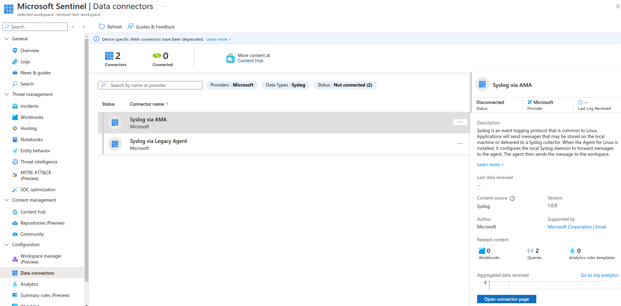Screen dimensions: 621x306
Task: Sort by Connector name column
Action: click(x=149, y=104)
